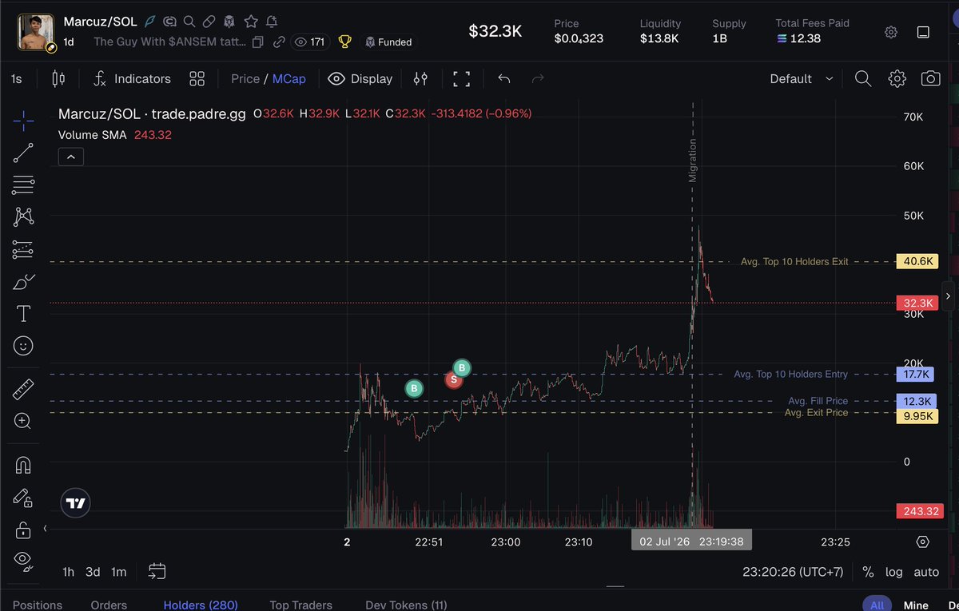The image size is (959, 611).
Task: Toggle log scale mode
Action: 893,572
